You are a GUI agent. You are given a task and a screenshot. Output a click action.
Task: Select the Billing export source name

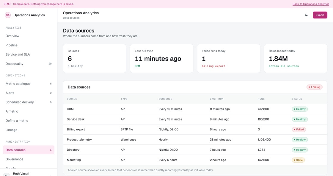[x=76, y=129]
